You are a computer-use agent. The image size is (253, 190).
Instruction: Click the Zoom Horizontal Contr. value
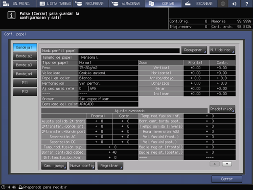click(223, 73)
